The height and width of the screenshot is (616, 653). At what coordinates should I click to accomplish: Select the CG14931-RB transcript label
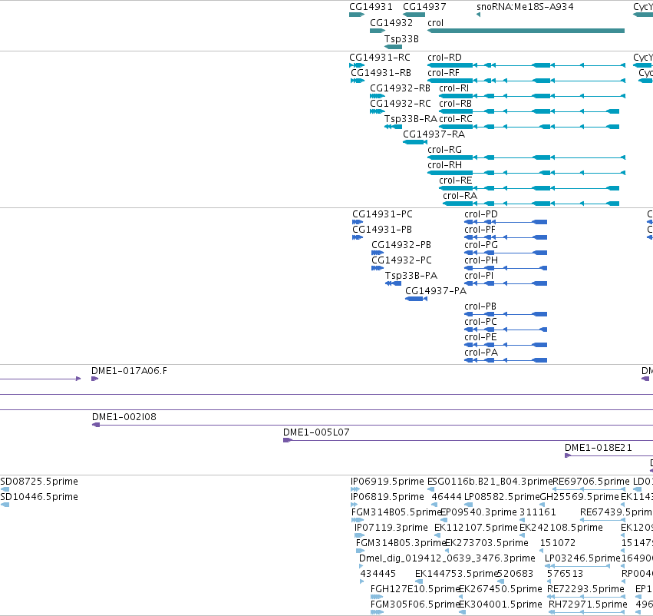pyautogui.click(x=381, y=72)
